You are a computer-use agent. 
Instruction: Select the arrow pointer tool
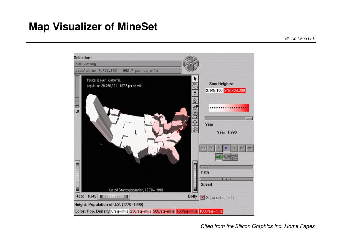[195, 79]
